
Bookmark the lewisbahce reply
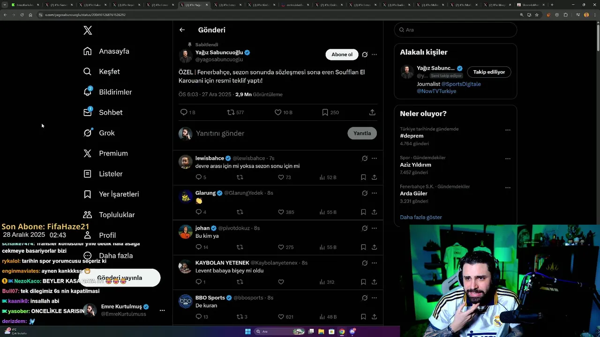(x=363, y=177)
